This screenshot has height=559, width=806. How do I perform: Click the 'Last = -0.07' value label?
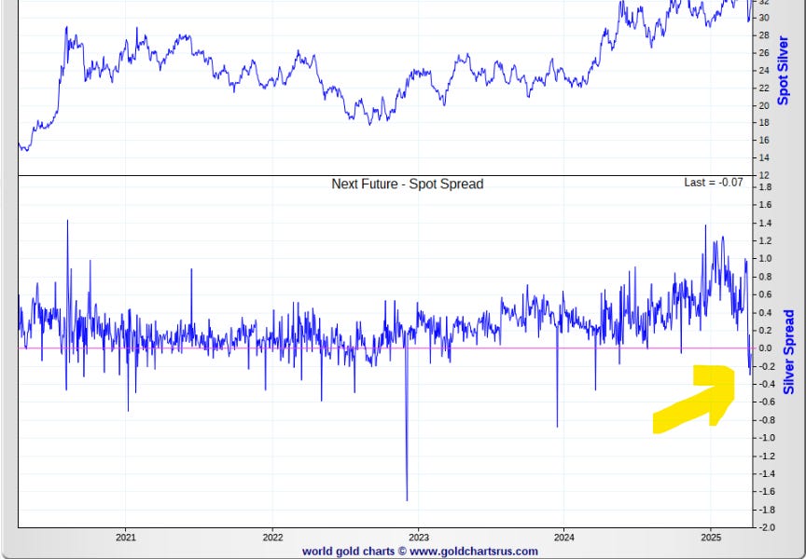714,183
